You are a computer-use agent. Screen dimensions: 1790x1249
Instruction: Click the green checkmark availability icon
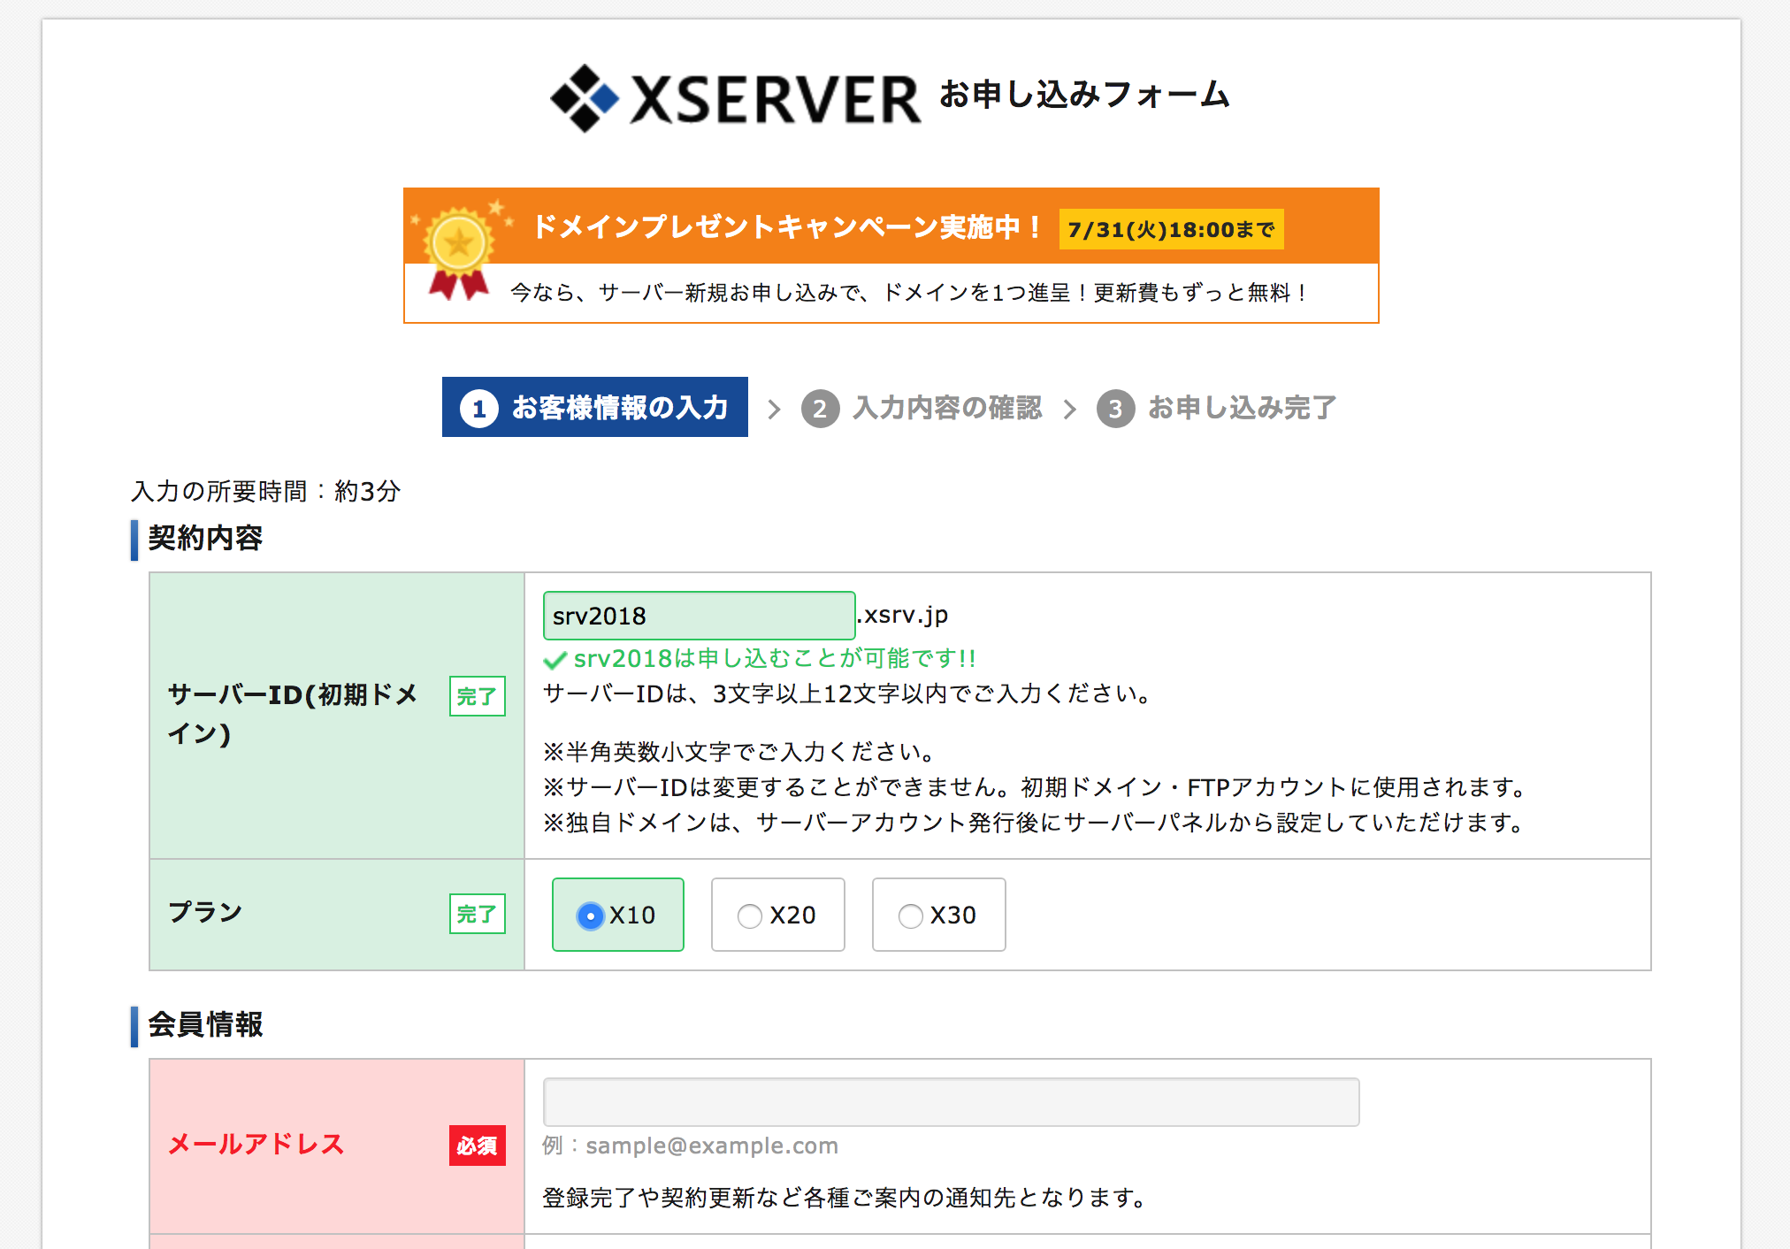[x=555, y=660]
